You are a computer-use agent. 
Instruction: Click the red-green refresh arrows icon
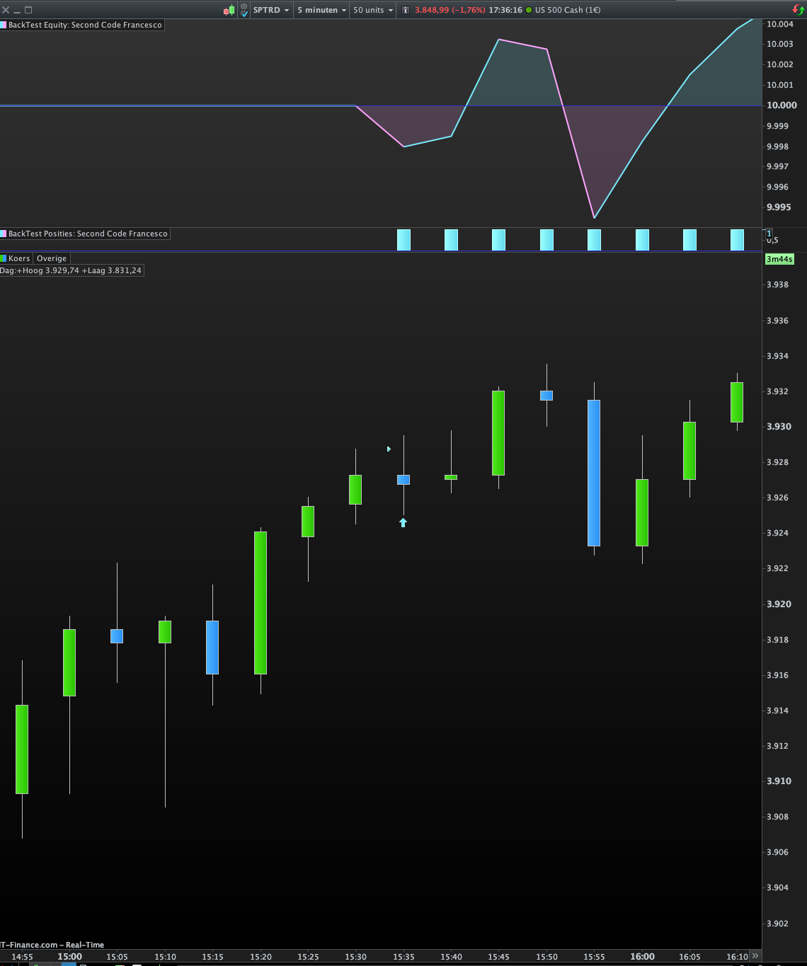point(798,10)
